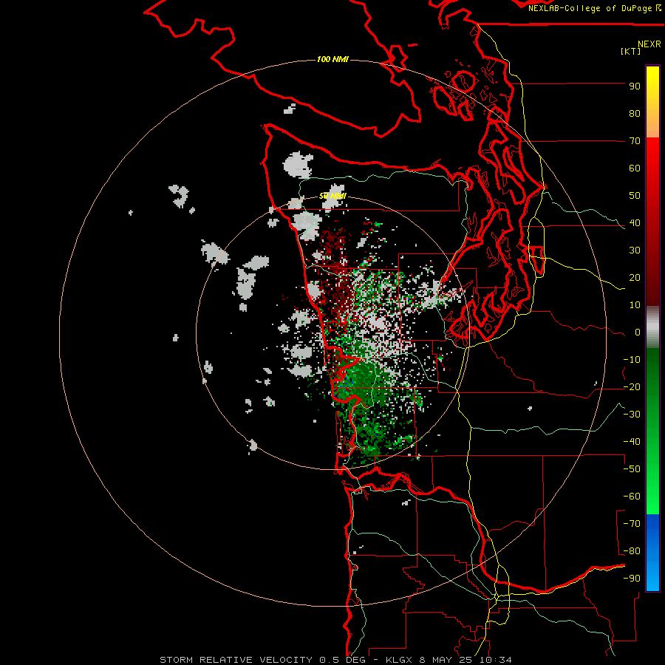Click the 100 NMI range ring label
665x665 pixels.
pyautogui.click(x=332, y=59)
